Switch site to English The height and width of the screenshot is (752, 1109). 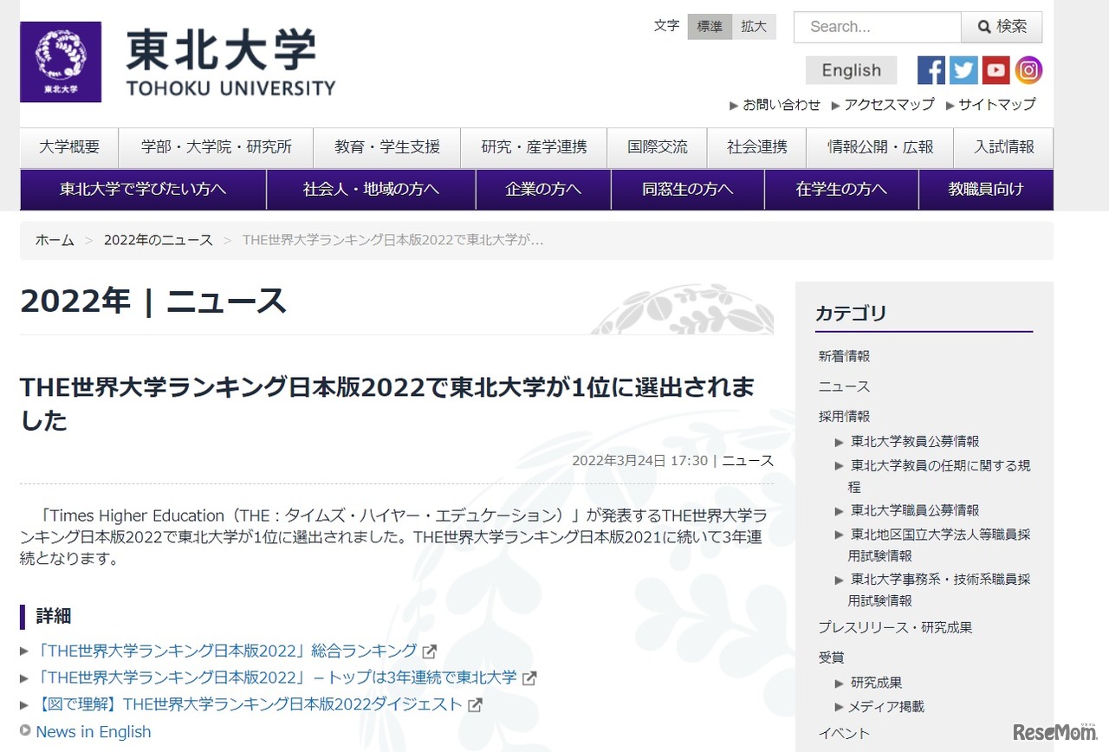tap(851, 70)
